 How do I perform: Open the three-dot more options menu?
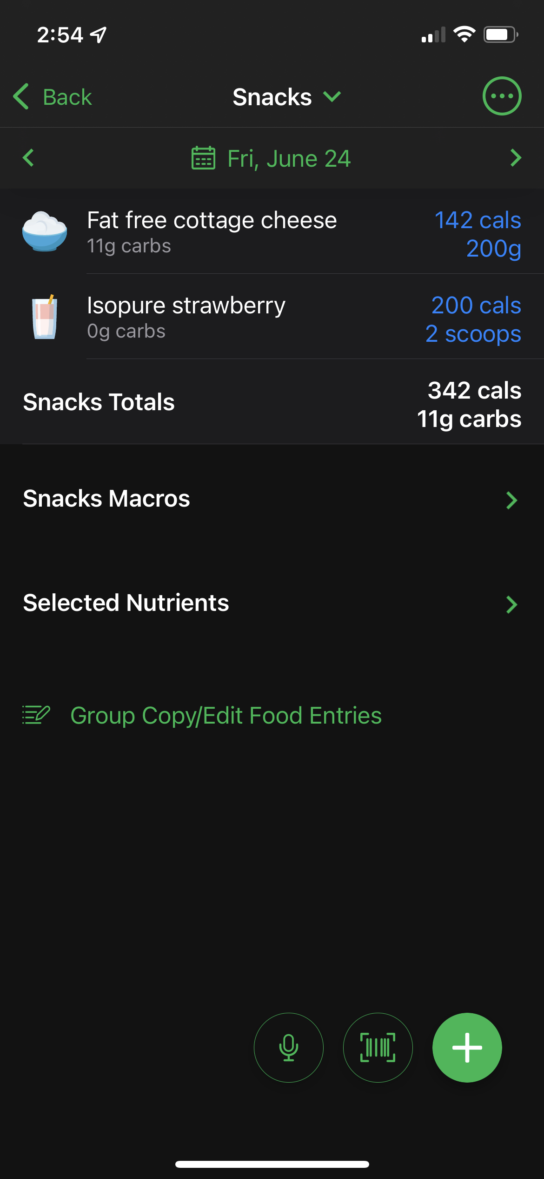[x=502, y=96]
